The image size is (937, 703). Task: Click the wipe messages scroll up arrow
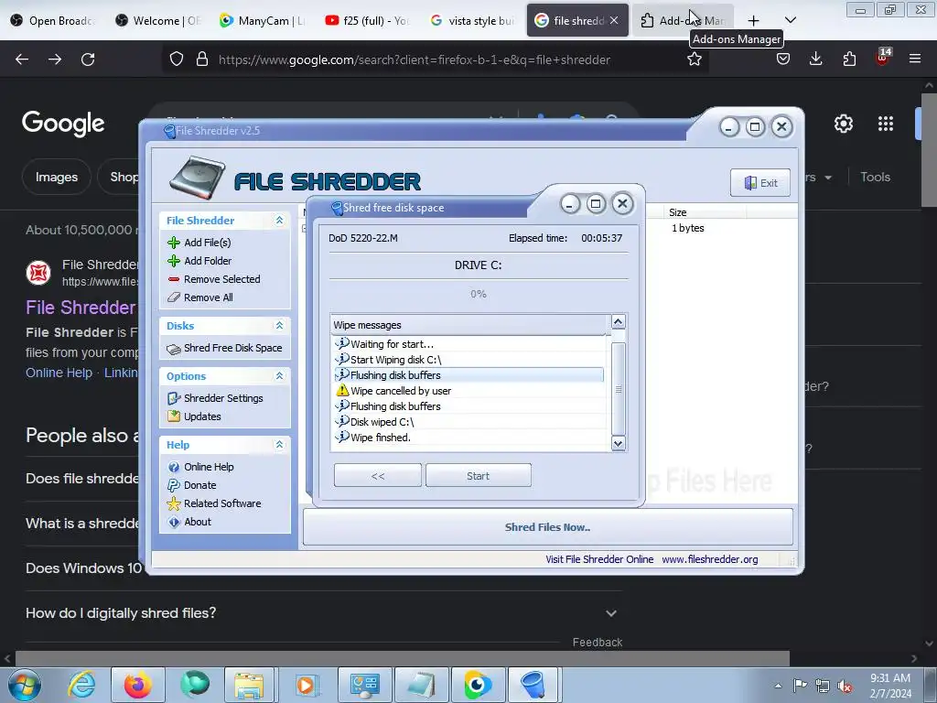tap(619, 322)
